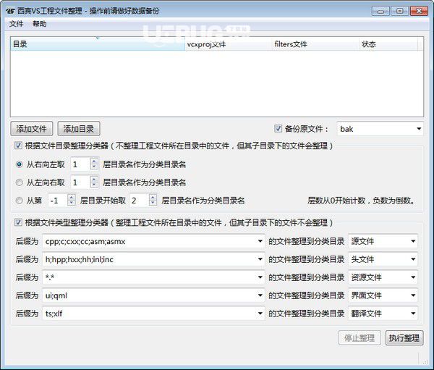Expand the ui;qml suffix dropdown
Screen dimensions: 434x370
(260, 295)
